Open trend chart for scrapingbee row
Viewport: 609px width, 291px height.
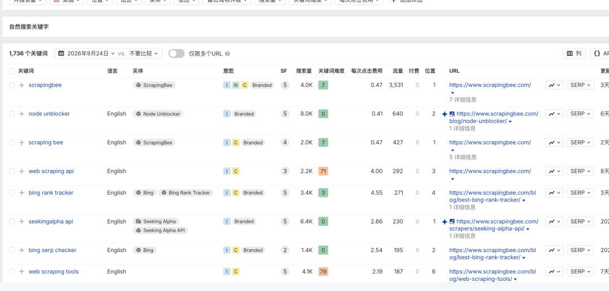point(554,85)
